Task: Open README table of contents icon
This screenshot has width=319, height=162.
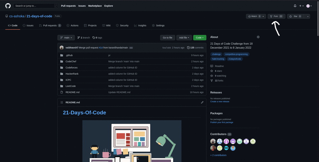Action: point(62,103)
